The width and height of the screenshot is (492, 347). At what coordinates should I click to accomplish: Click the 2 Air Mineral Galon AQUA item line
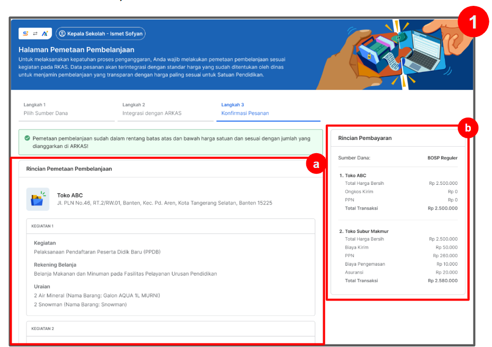tap(97, 295)
